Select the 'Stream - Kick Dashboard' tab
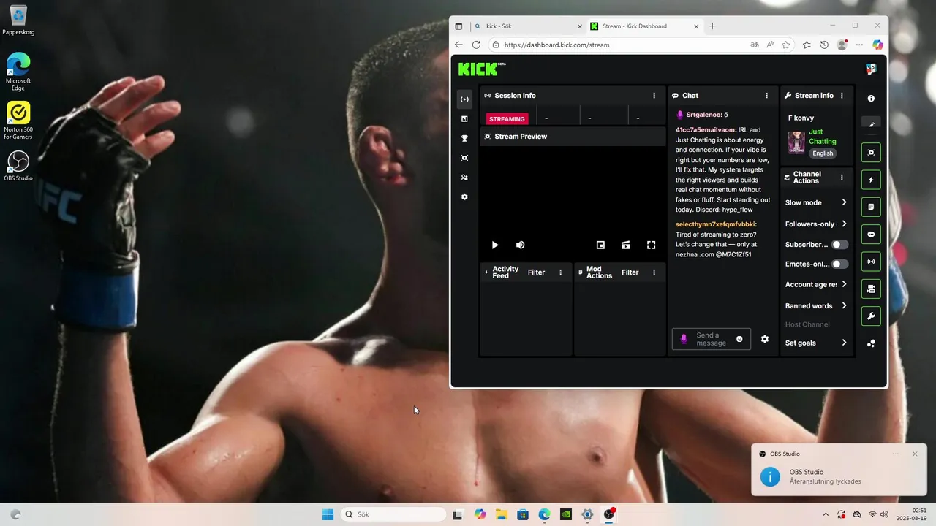This screenshot has height=526, width=936. pyautogui.click(x=643, y=26)
